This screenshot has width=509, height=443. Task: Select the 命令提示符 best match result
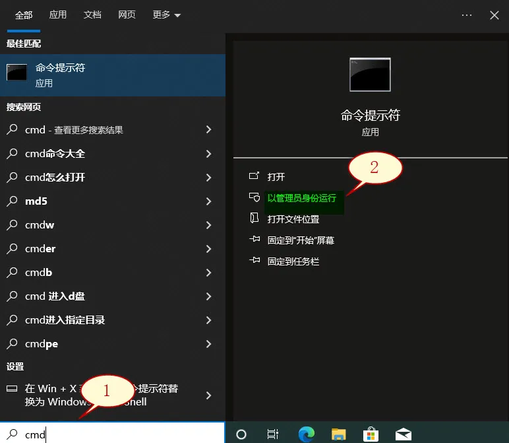112,75
